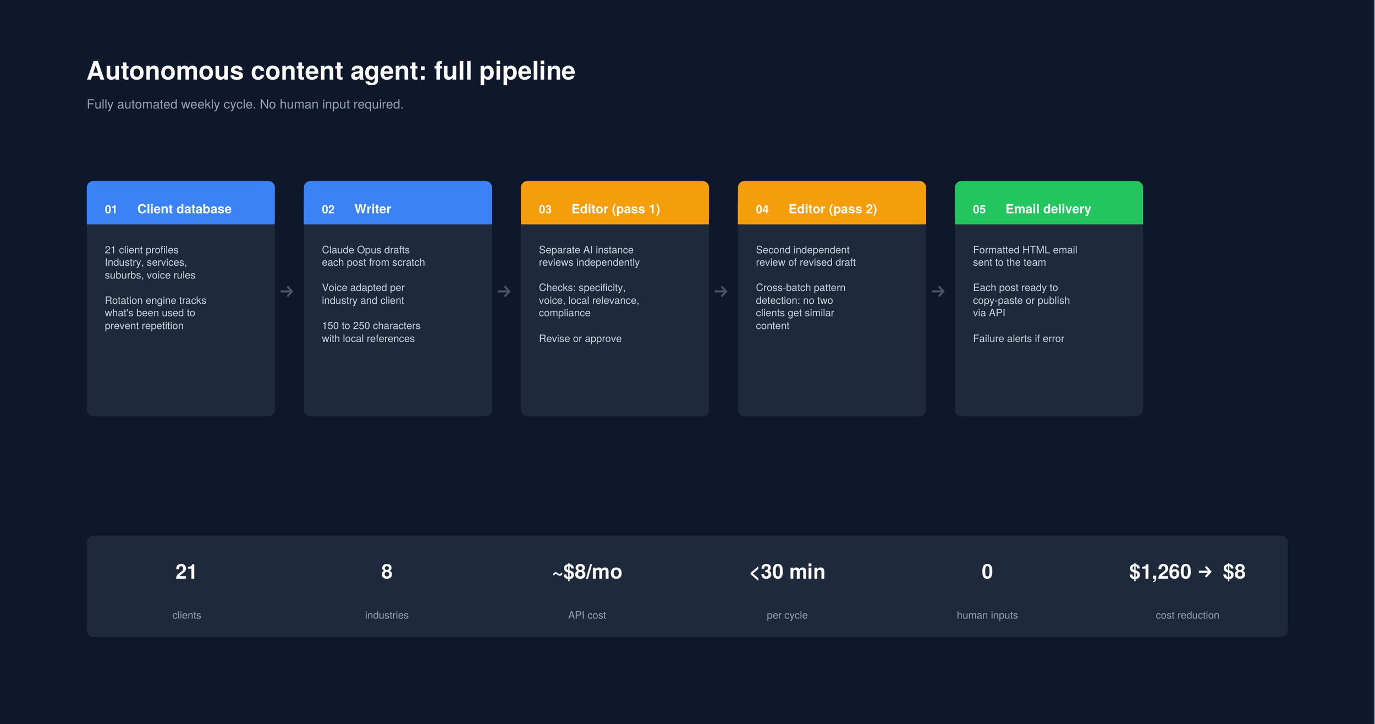Click the 'Rotation engine tracks' paragraph
The width and height of the screenshot is (1375, 724).
pyautogui.click(x=156, y=313)
